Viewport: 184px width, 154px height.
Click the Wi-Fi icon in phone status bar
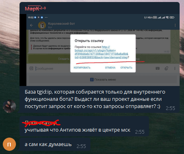[x=167, y=18]
